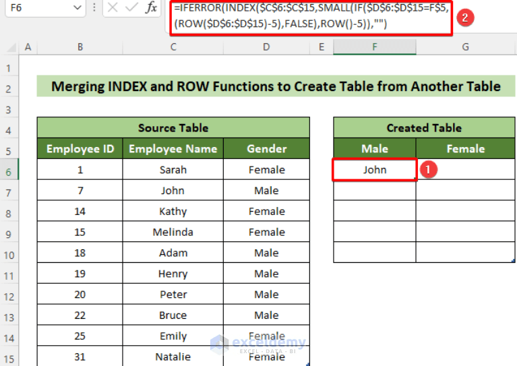Click cell F6 containing 'John'
517x366 pixels.
(x=375, y=170)
